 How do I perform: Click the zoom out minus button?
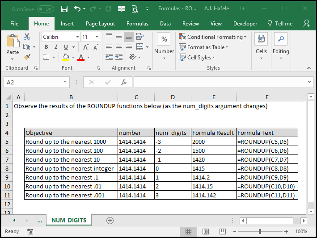[x=235, y=232]
